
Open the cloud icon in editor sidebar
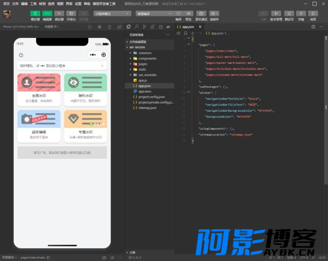pos(168,27)
